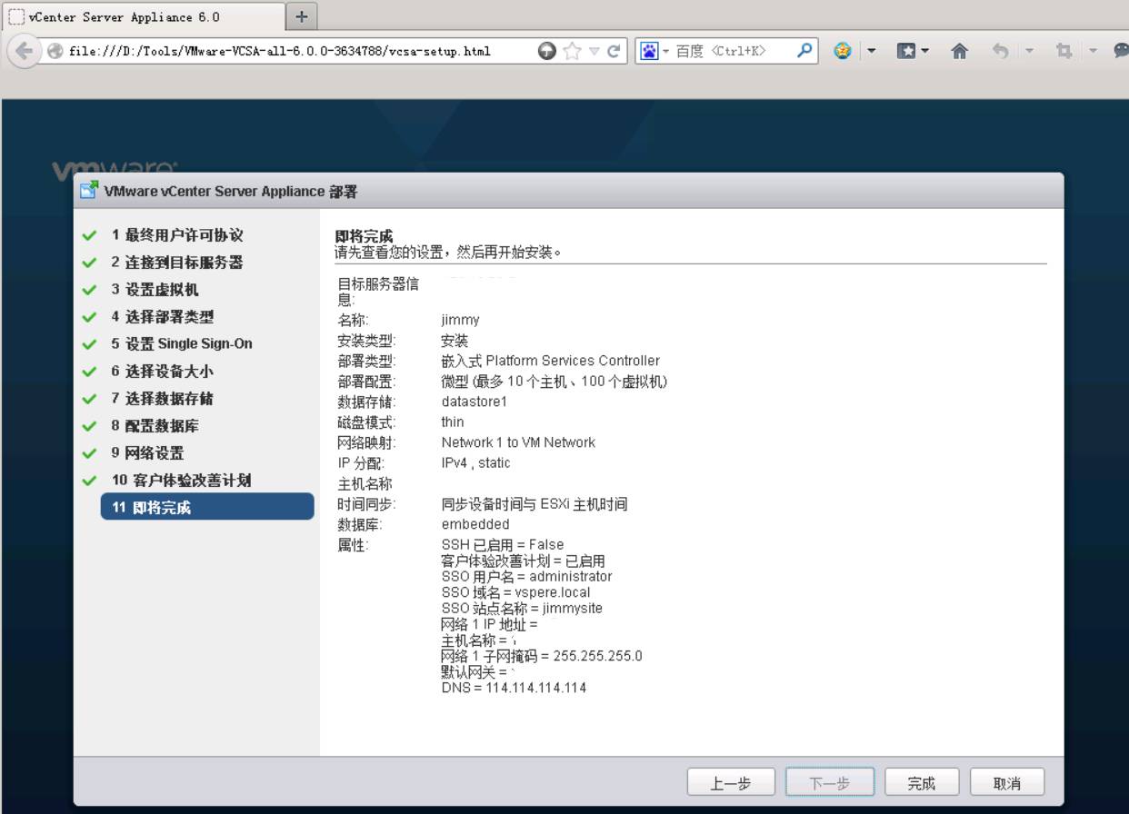This screenshot has height=814, width=1129.
Task: Click green checkmark beside 客户体验改善计划
Action: point(89,481)
